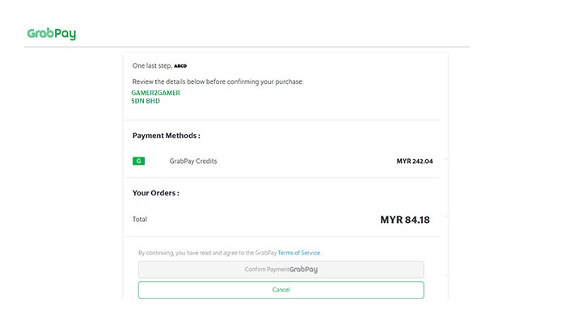Click the MYR 84.18 total amount
This screenshot has width=566, height=323.
click(x=404, y=220)
